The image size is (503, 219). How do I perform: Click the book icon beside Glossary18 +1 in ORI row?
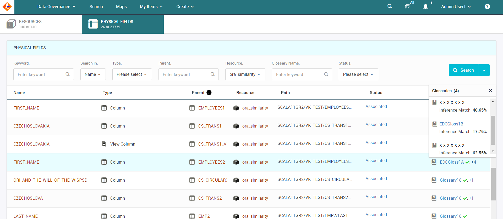434,180
